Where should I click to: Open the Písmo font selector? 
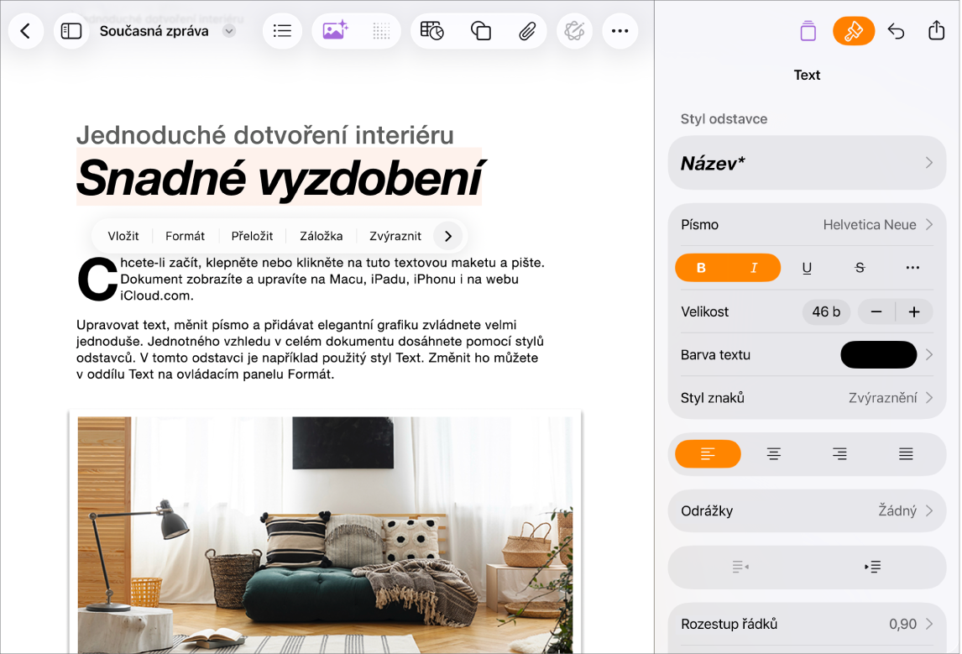pyautogui.click(x=807, y=224)
